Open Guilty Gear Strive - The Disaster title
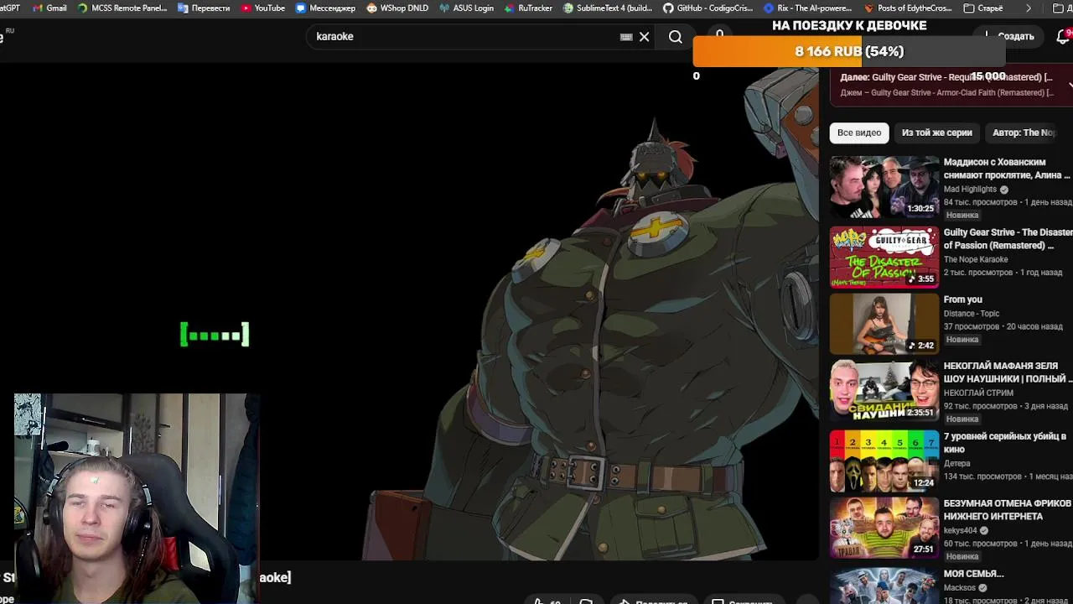Viewport: 1073px width, 604px height. 1008,239
